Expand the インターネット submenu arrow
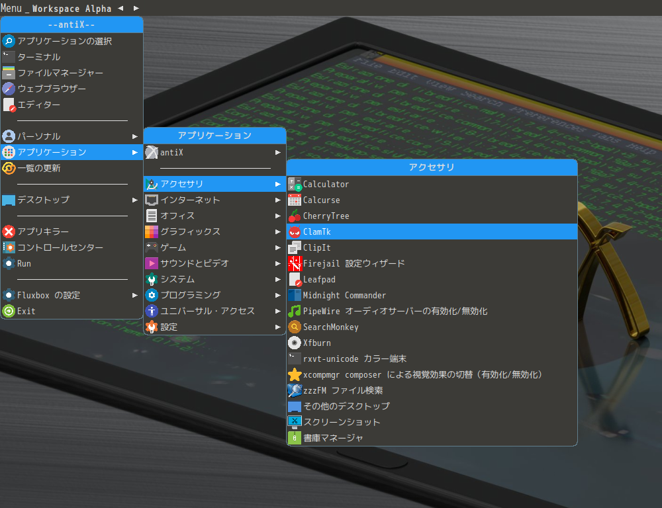 tap(277, 200)
